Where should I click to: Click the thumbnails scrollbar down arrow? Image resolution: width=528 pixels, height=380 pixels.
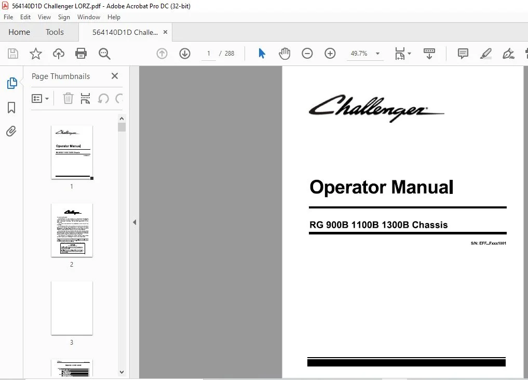[x=121, y=372]
